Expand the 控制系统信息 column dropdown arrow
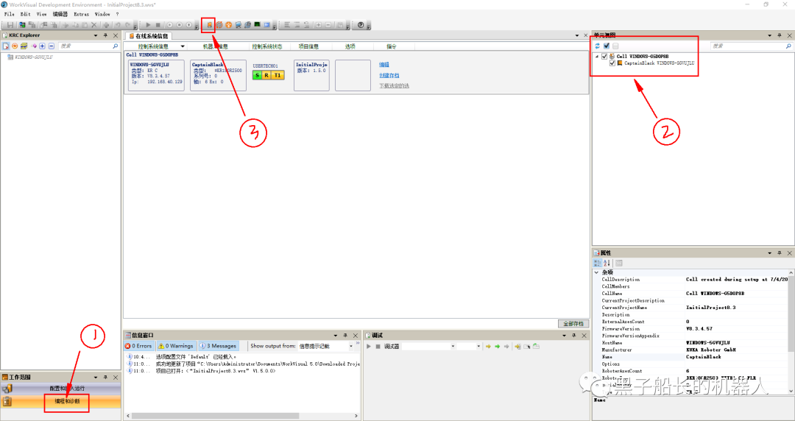 point(182,46)
